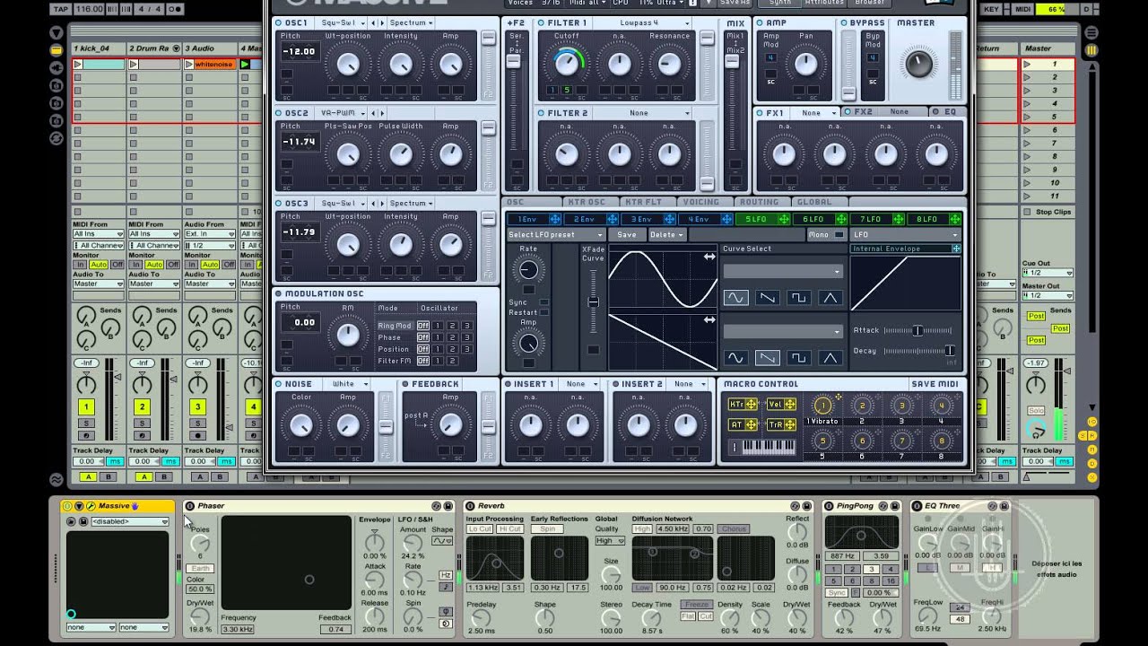Select the square curve in lower Curve Select row
This screenshot has width=1148, height=646.
point(798,358)
